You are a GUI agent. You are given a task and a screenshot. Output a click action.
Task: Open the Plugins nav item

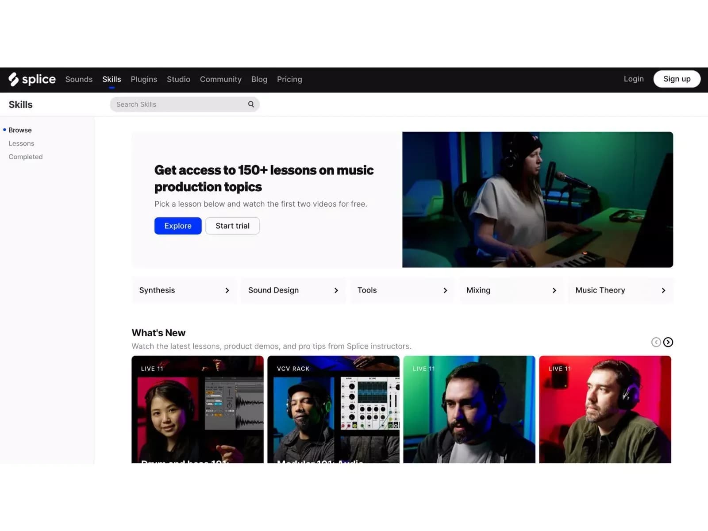coord(144,79)
